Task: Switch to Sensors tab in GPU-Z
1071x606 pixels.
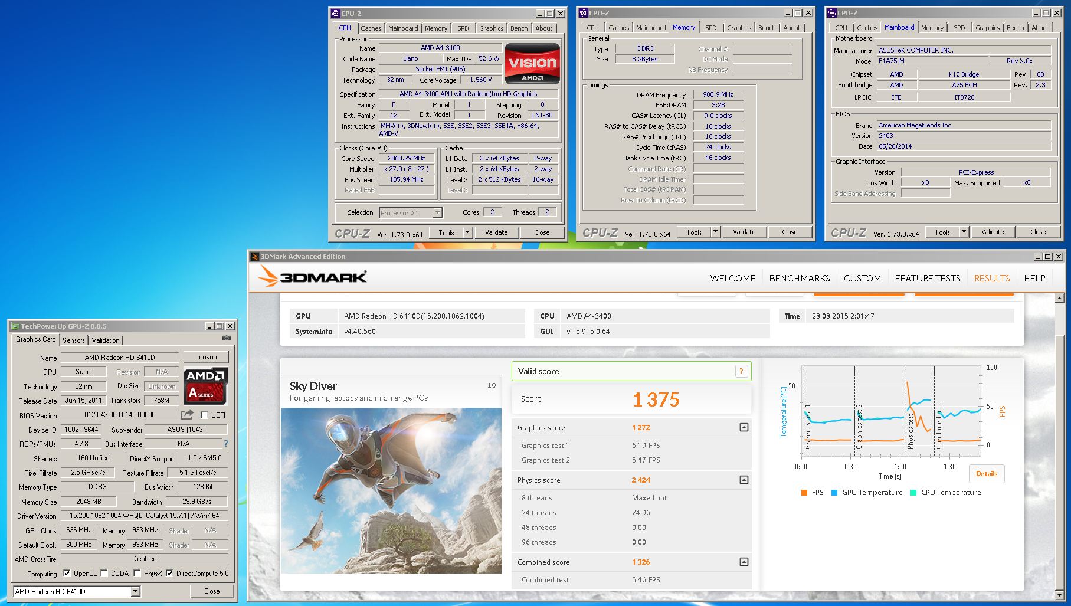Action: (74, 340)
